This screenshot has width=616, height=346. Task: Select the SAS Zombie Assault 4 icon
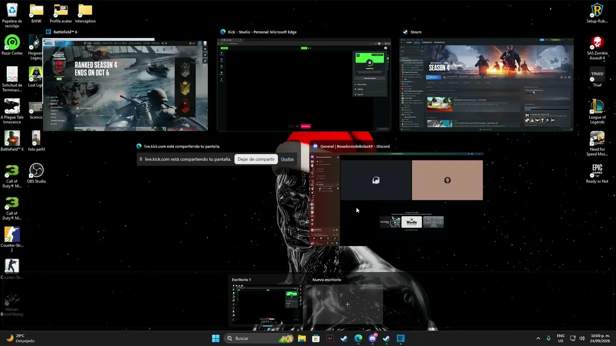[597, 48]
